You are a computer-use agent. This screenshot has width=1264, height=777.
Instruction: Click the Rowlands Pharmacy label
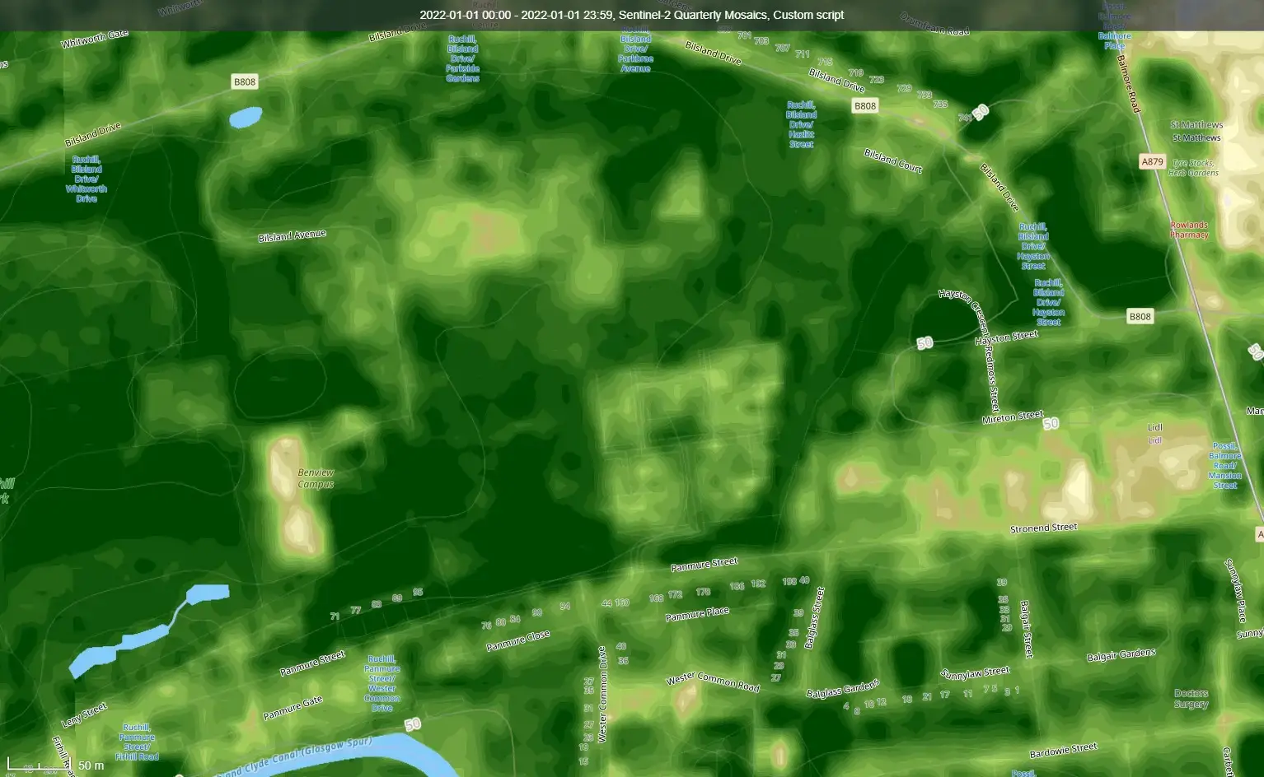[x=1189, y=228]
